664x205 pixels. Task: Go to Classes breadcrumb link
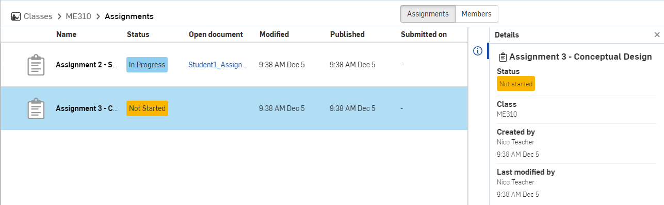[38, 16]
